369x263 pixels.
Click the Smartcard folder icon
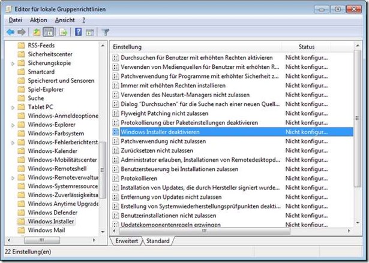point(21,71)
